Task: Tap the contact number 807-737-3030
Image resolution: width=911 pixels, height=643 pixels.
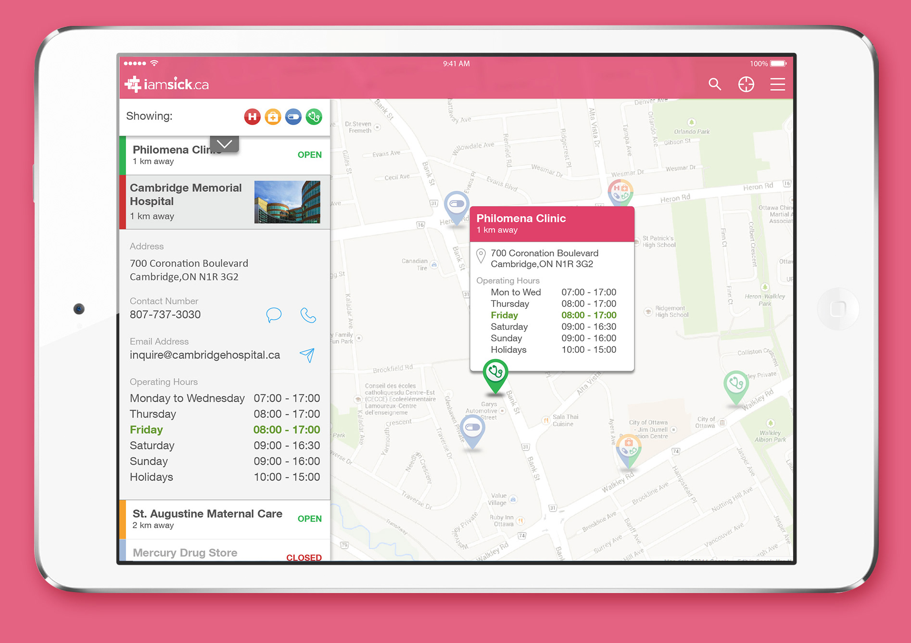Action: point(165,315)
